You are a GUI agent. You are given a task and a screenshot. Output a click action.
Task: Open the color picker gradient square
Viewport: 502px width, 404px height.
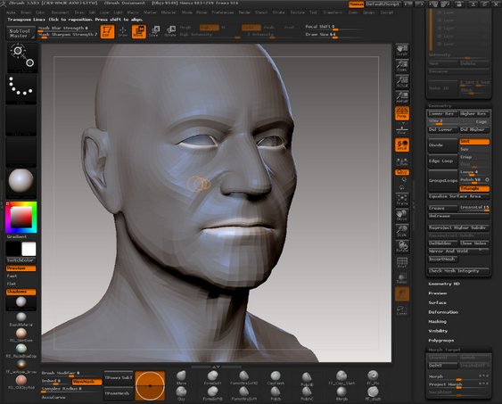pos(21,218)
